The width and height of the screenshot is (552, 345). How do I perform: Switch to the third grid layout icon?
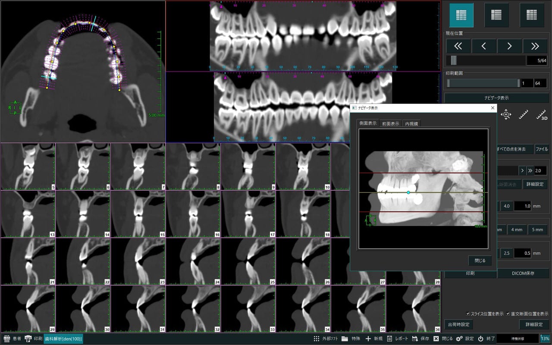(531, 15)
